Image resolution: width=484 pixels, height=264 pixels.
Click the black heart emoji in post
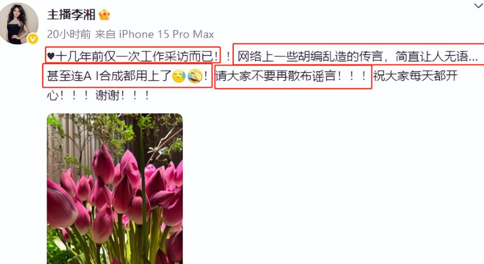pos(51,56)
